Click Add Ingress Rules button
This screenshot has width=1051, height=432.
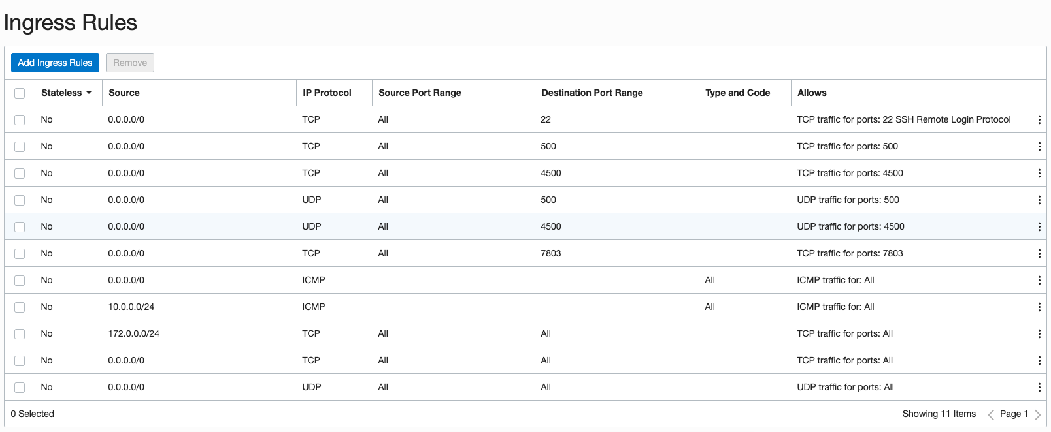pos(55,63)
